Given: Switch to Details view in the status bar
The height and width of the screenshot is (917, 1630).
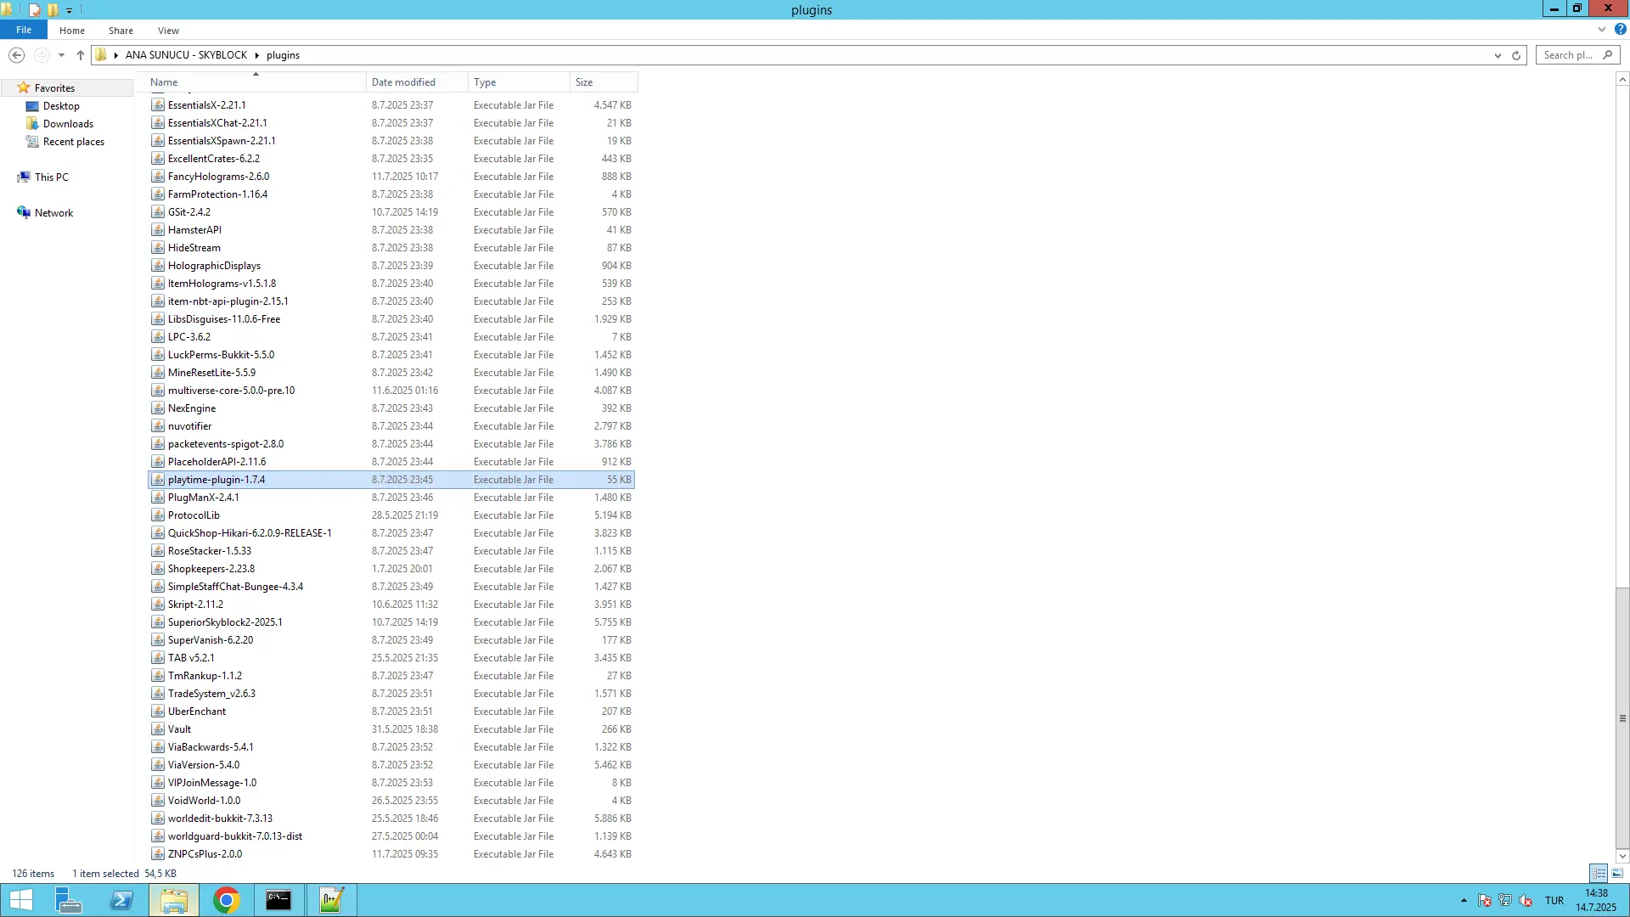Looking at the screenshot, I should (x=1599, y=874).
